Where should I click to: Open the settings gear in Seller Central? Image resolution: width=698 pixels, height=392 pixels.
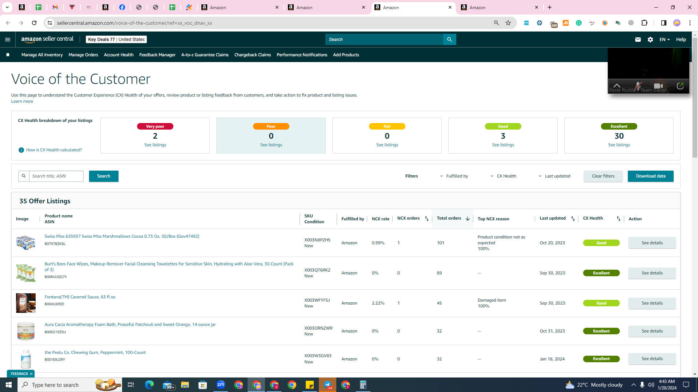point(650,40)
